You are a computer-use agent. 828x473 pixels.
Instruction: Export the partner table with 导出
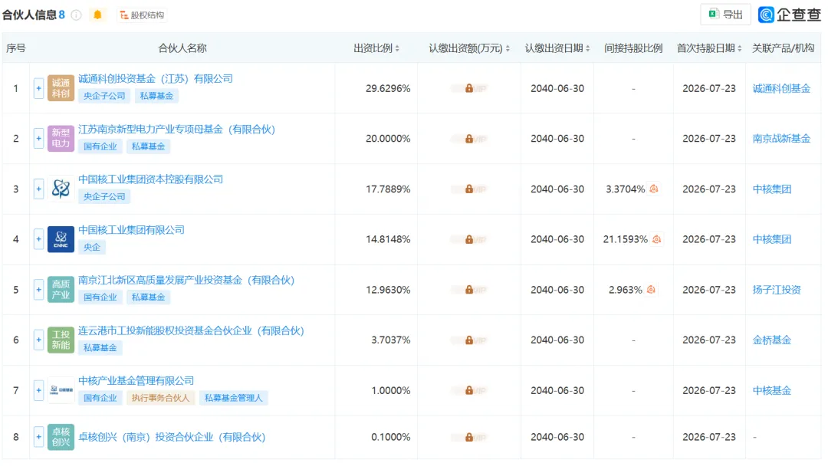coord(725,15)
